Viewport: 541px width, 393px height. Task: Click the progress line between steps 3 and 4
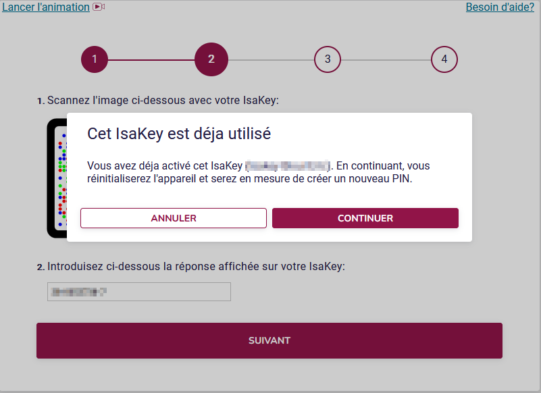[386, 60]
